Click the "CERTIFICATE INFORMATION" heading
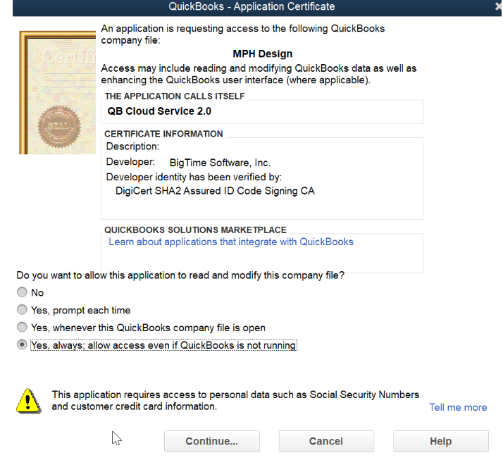The image size is (503, 460). [x=163, y=134]
